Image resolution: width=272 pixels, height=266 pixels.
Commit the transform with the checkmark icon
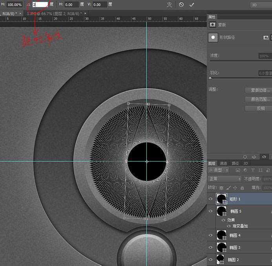click(x=192, y=5)
